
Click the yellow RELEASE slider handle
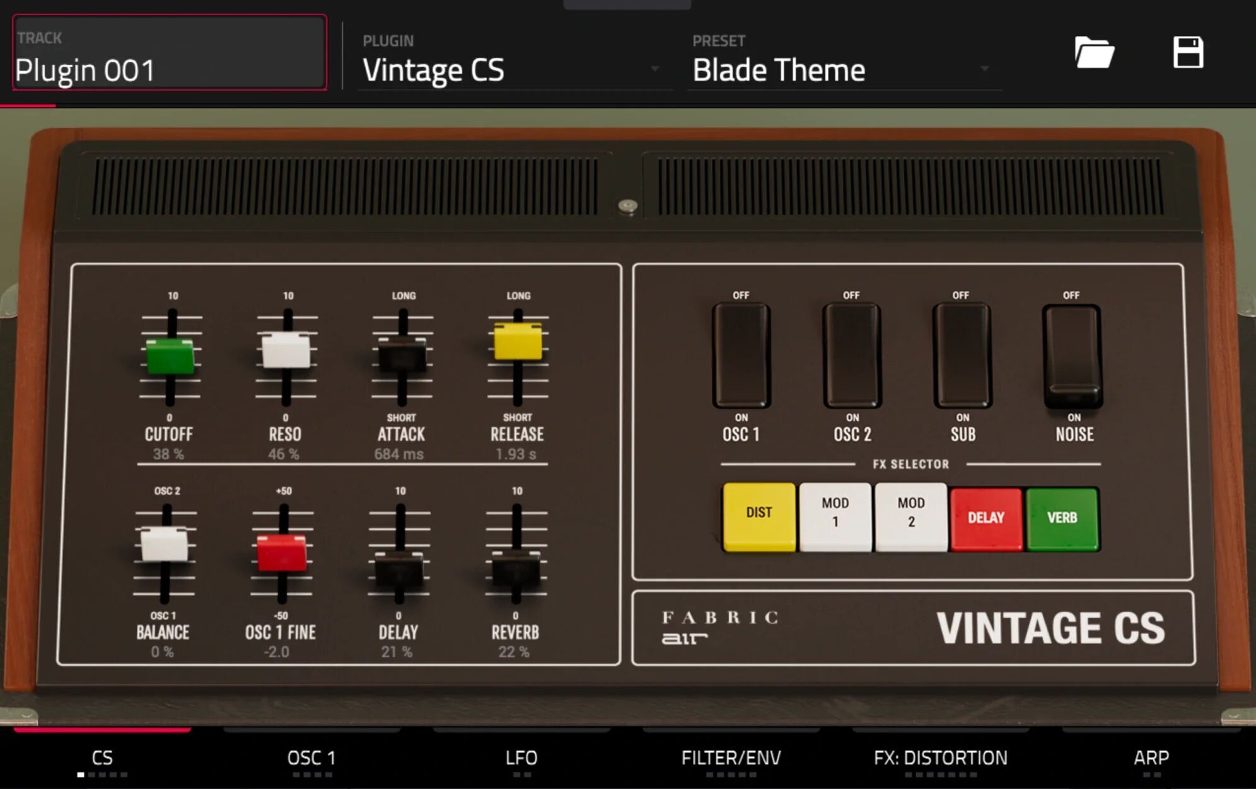pyautogui.click(x=518, y=342)
